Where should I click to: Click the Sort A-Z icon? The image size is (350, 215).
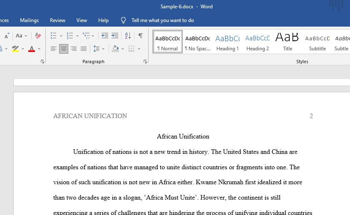pyautogui.click(x=128, y=36)
